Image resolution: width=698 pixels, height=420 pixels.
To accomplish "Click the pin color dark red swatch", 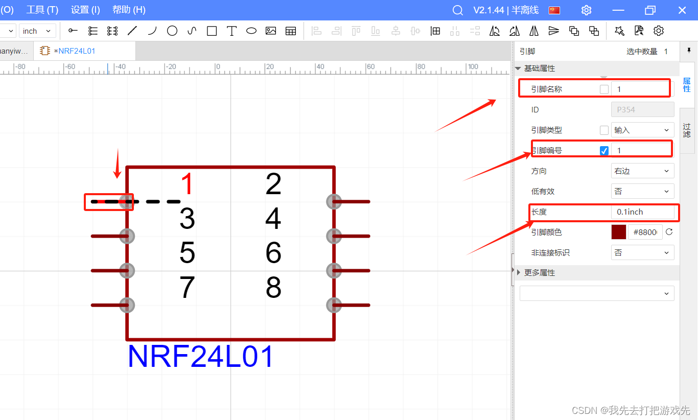I will [619, 232].
